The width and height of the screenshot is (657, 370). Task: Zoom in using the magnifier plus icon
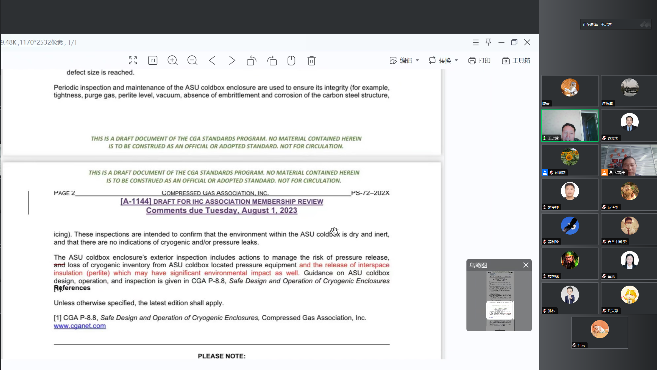[173, 60]
